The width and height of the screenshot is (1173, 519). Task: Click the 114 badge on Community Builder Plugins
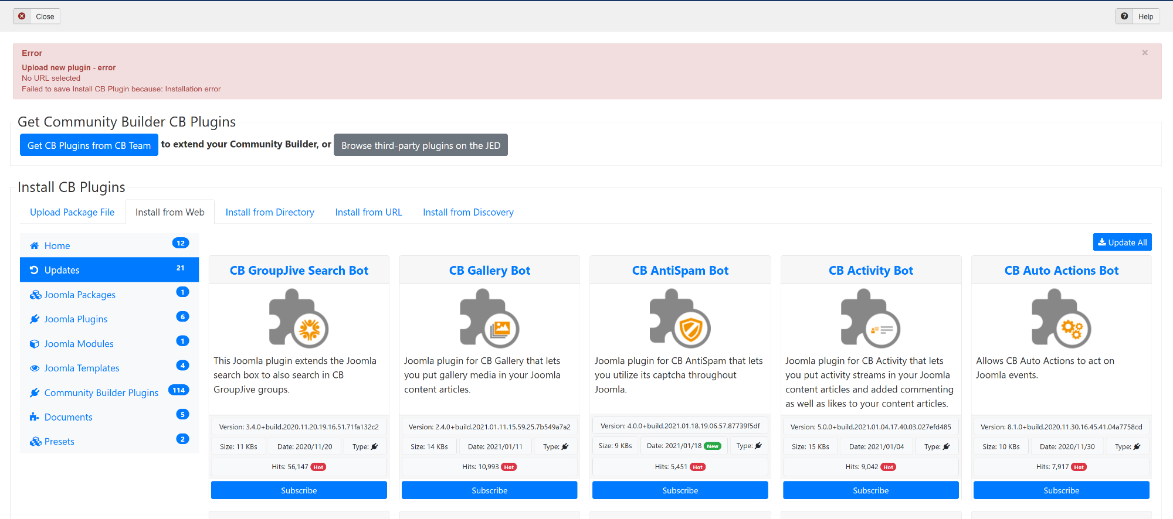tap(179, 390)
